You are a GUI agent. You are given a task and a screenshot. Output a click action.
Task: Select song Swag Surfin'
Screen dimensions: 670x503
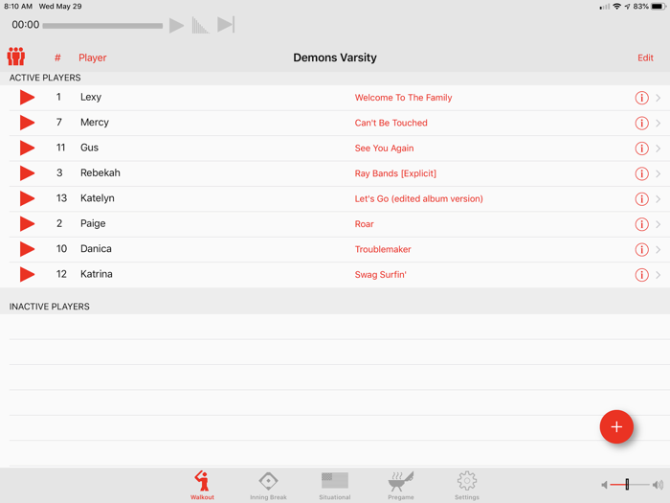tap(380, 275)
